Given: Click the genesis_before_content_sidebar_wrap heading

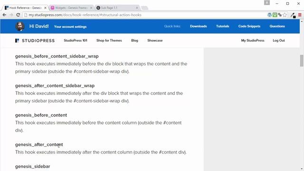Looking at the screenshot, I should tap(57, 56).
